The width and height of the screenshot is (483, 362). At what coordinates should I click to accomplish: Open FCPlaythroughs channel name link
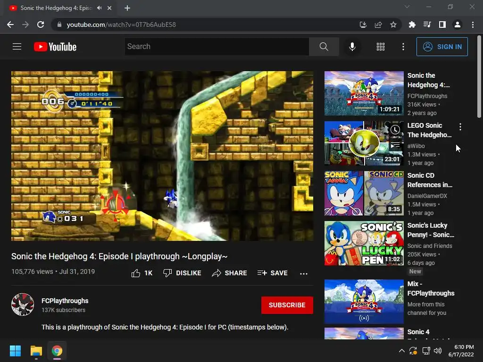[65, 301]
